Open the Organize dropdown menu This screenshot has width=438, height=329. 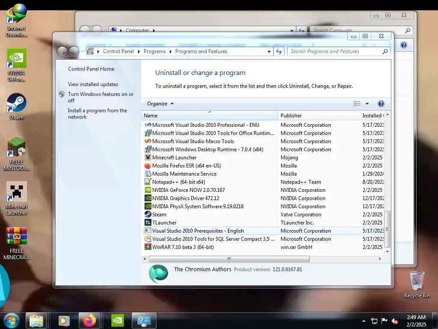(x=160, y=104)
